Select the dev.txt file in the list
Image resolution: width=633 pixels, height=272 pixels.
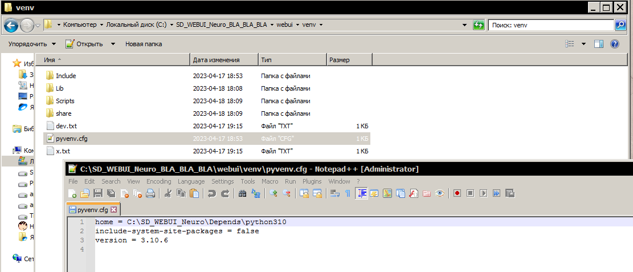point(207,126)
